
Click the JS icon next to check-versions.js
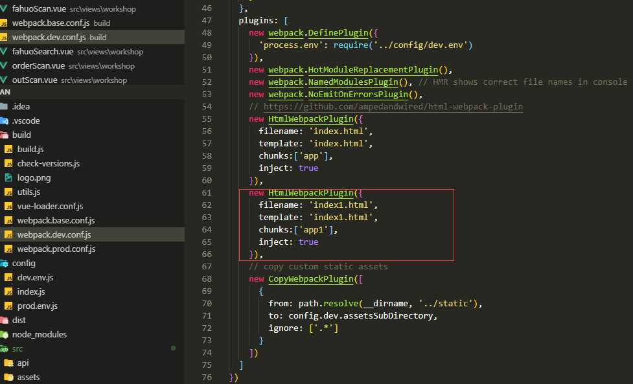coord(8,163)
